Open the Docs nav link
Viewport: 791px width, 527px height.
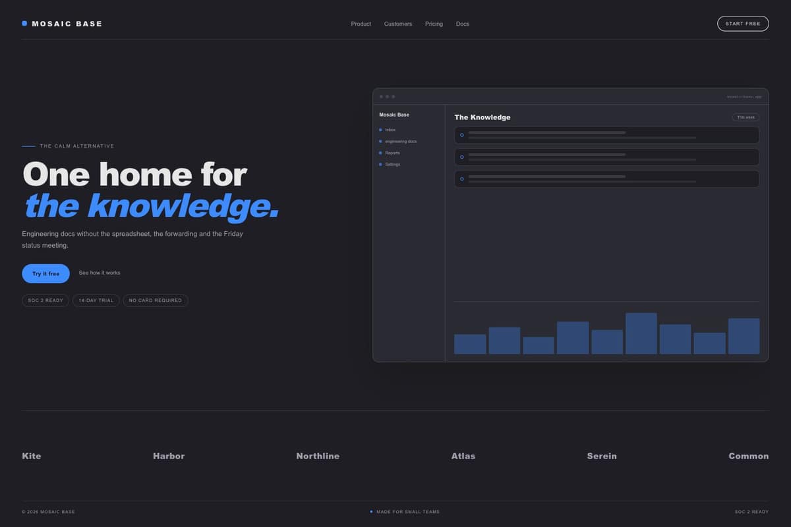point(463,24)
